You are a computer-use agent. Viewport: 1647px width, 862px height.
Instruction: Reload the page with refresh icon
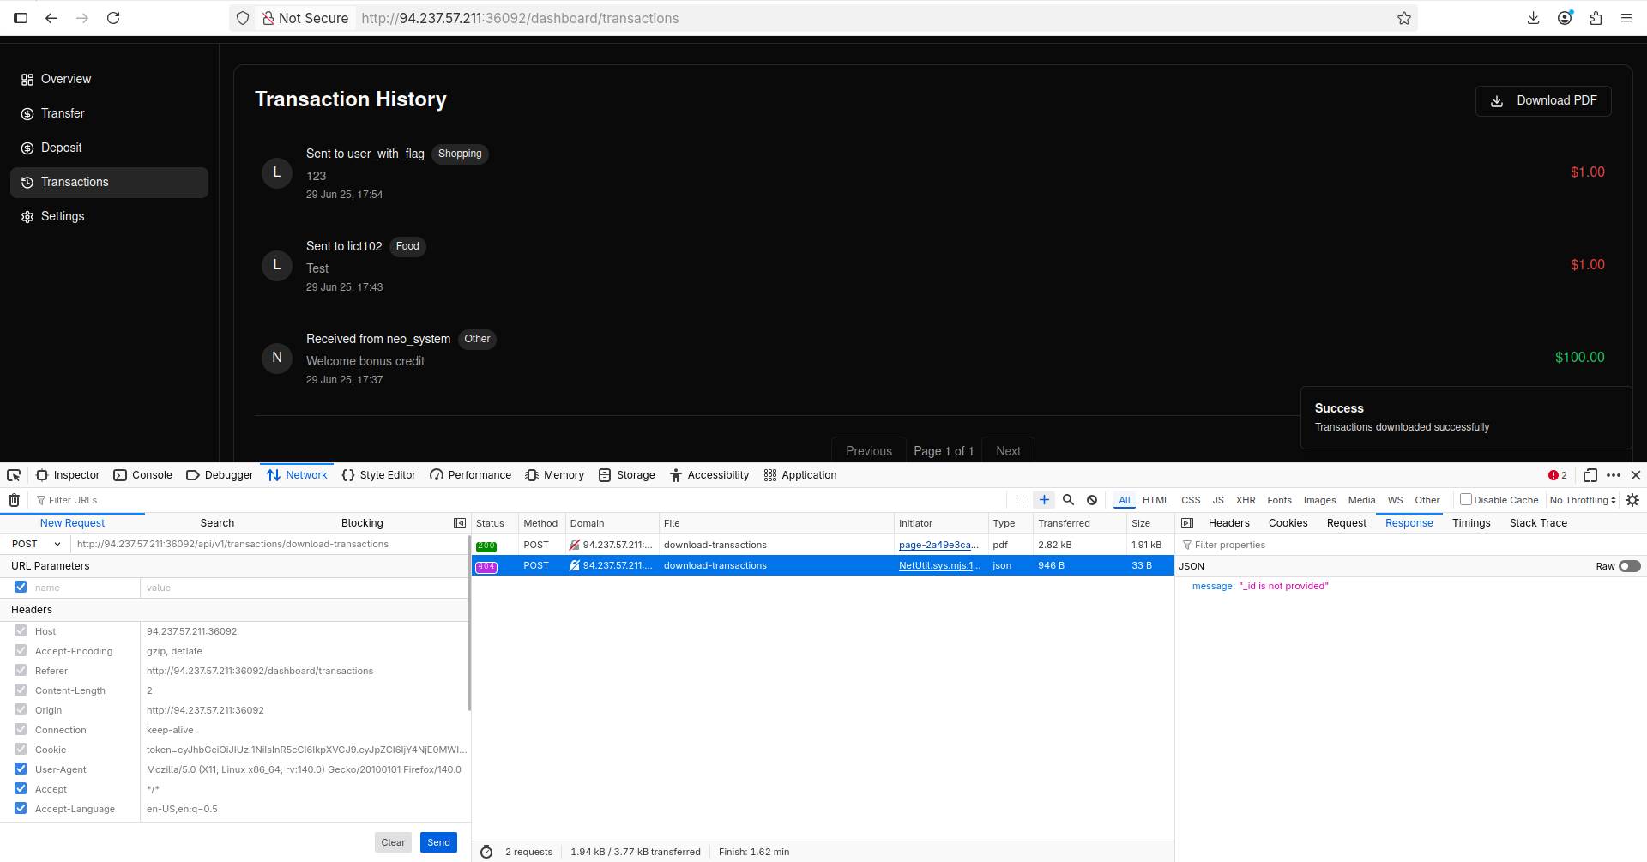pos(113,18)
